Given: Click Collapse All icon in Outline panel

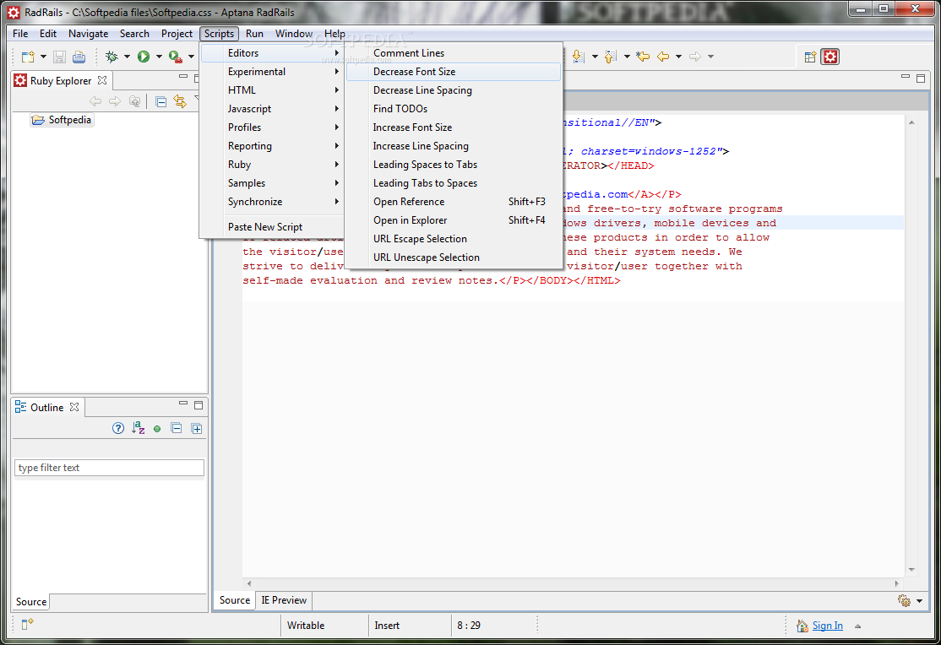Looking at the screenshot, I should click(x=177, y=428).
